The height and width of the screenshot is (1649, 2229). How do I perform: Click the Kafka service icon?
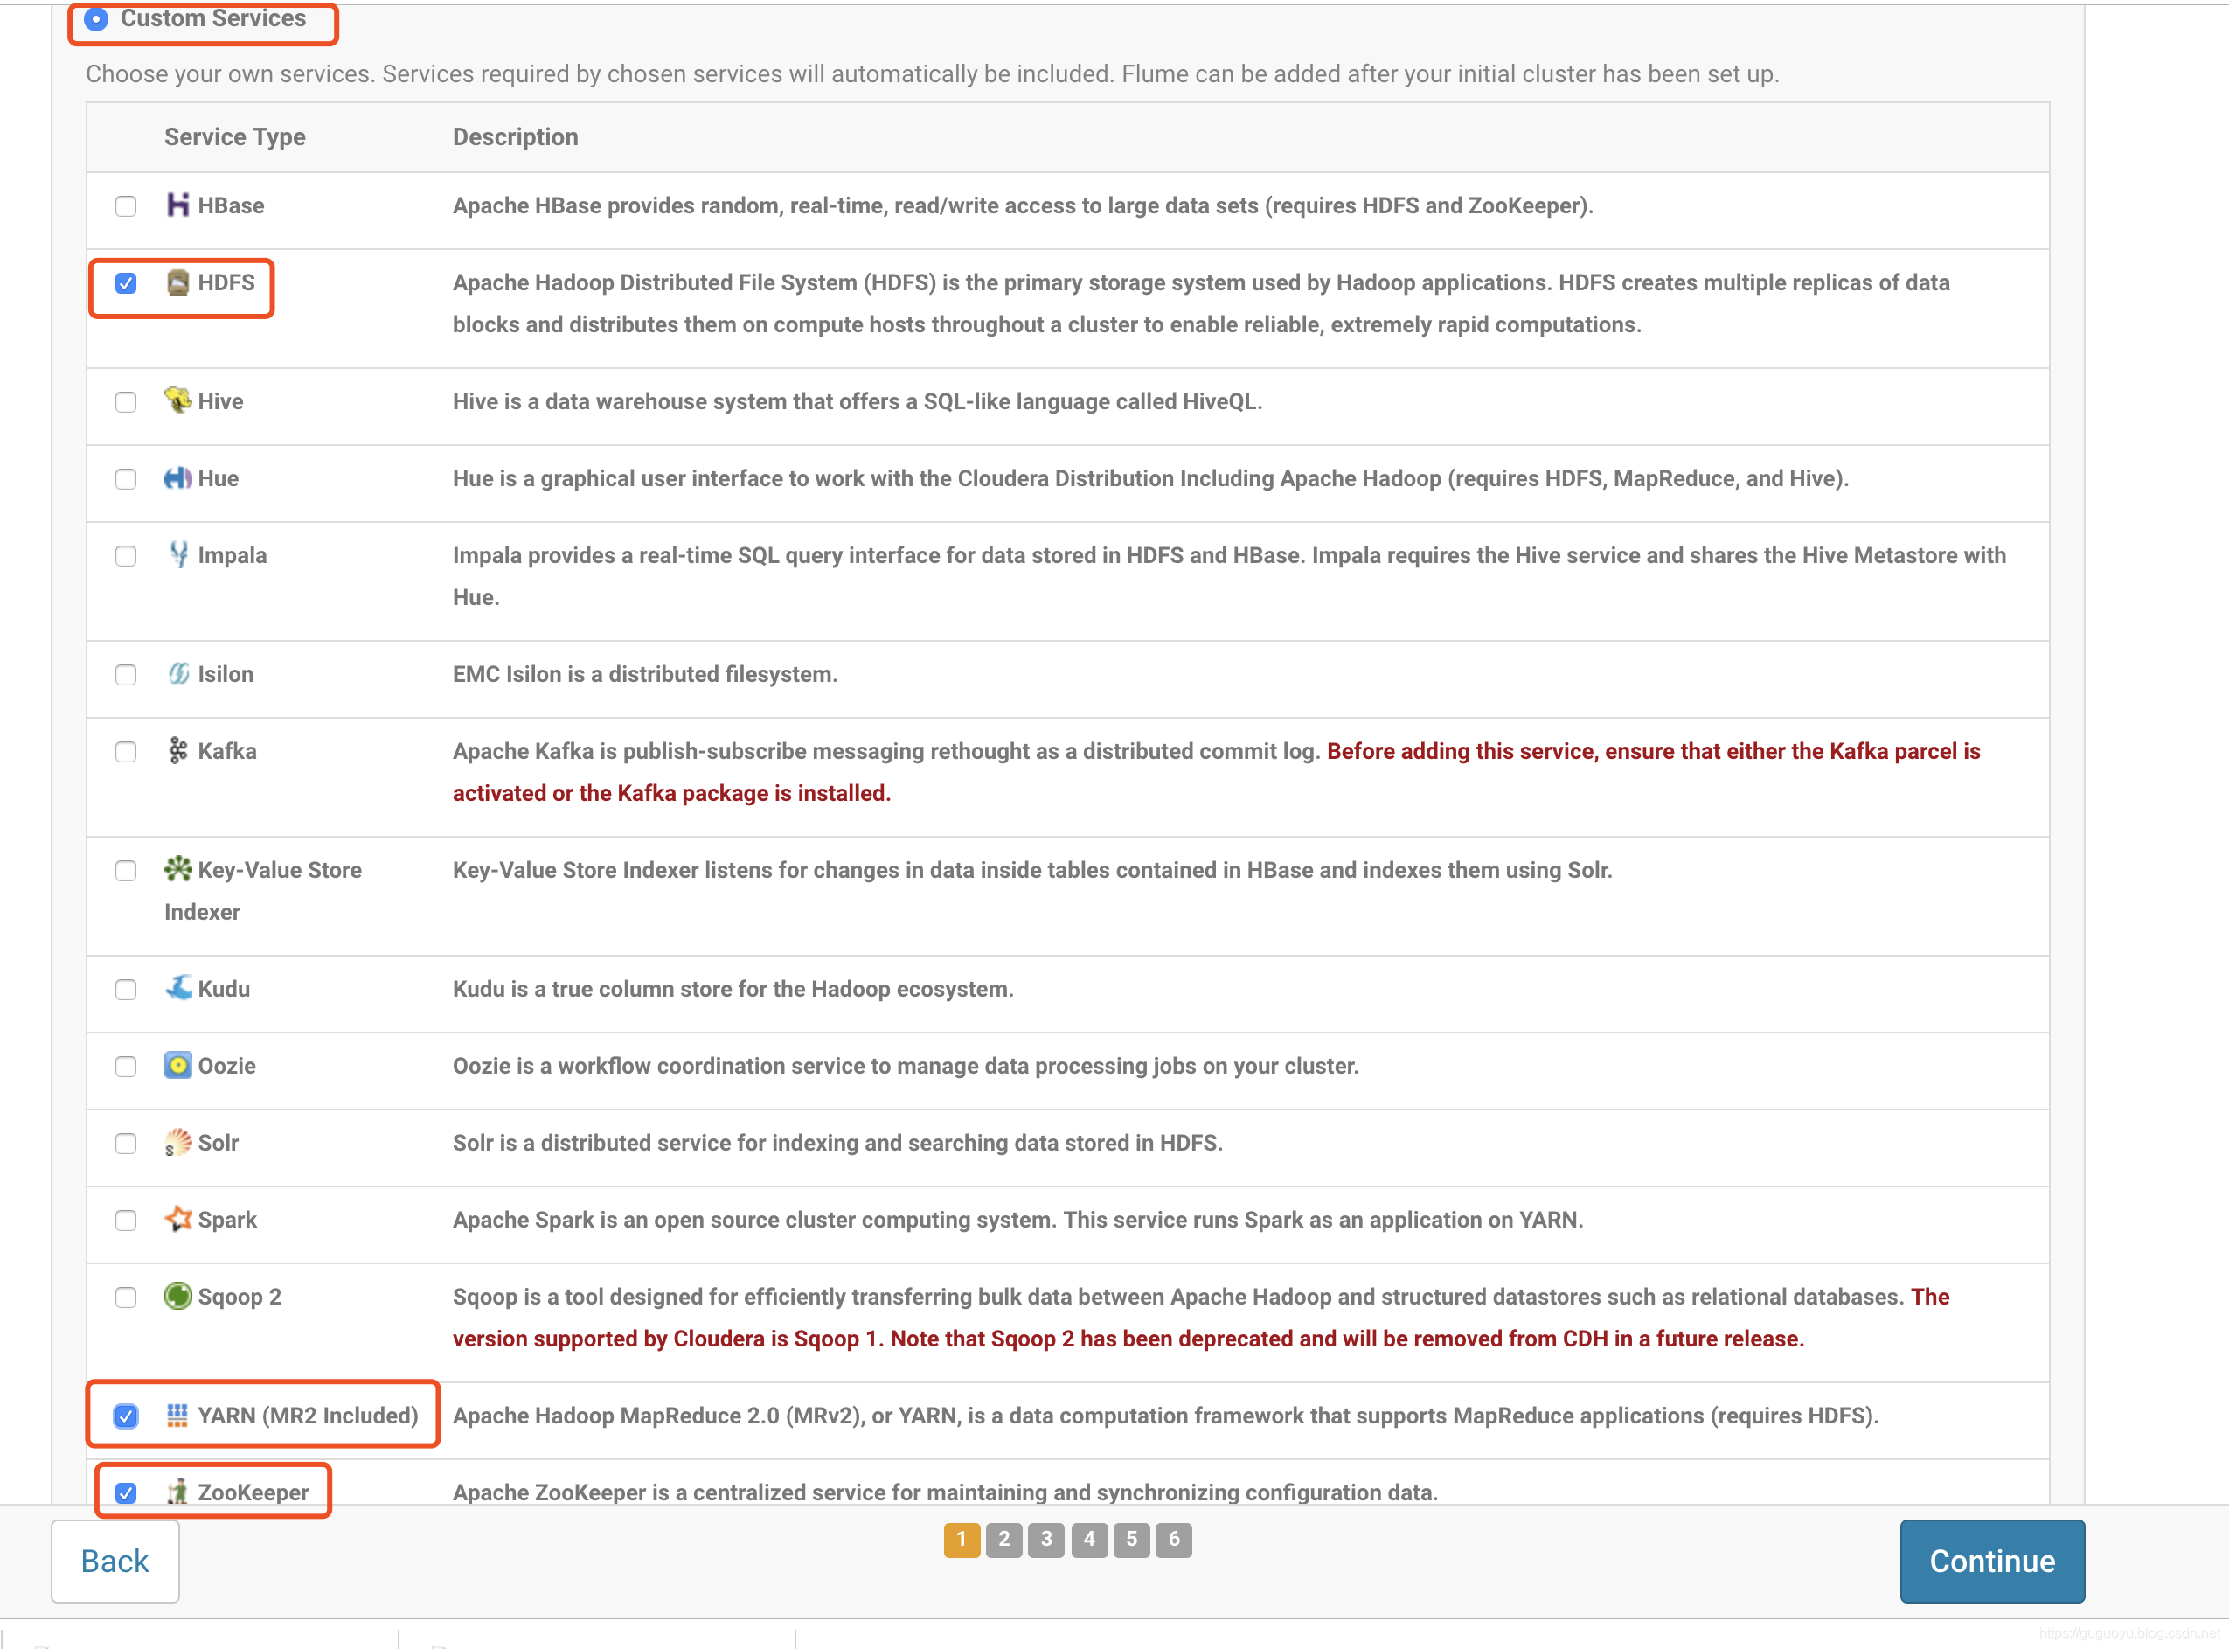pos(177,751)
